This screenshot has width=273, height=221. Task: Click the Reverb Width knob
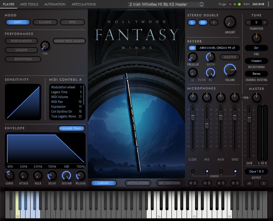pos(211,57)
